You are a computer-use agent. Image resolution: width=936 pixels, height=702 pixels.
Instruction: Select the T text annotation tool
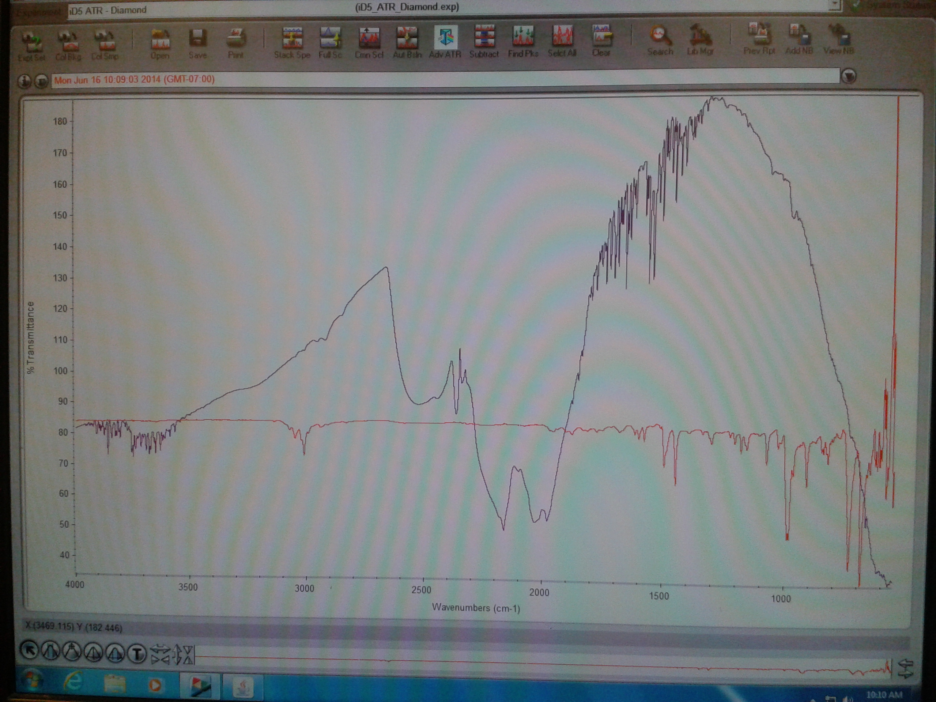[x=137, y=654]
